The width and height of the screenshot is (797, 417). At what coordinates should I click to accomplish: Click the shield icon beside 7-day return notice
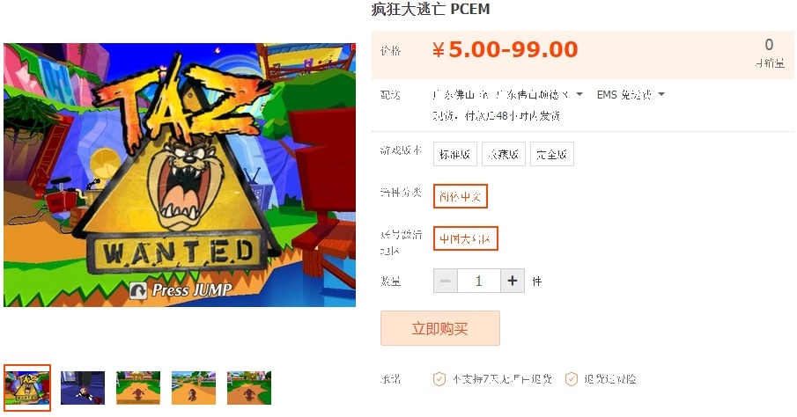pos(439,379)
